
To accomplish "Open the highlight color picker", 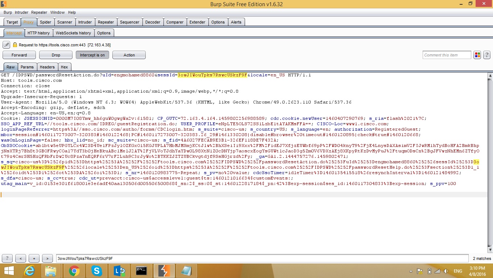I will coord(477,55).
